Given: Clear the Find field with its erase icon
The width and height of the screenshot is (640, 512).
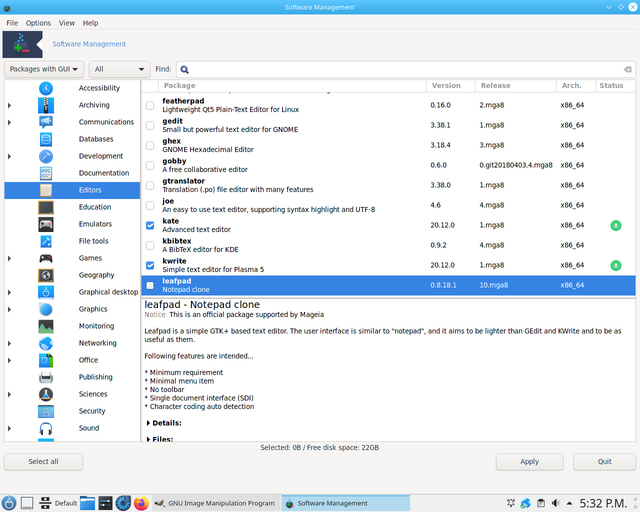Looking at the screenshot, I should pos(627,69).
